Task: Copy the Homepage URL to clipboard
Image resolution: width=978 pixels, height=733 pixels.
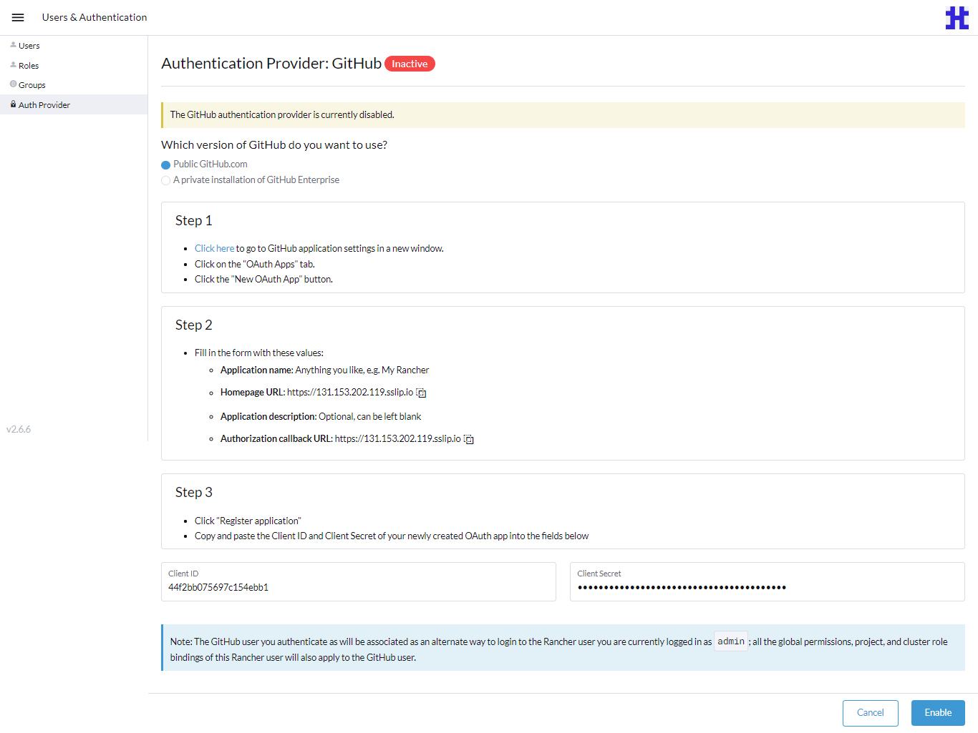Action: click(422, 393)
